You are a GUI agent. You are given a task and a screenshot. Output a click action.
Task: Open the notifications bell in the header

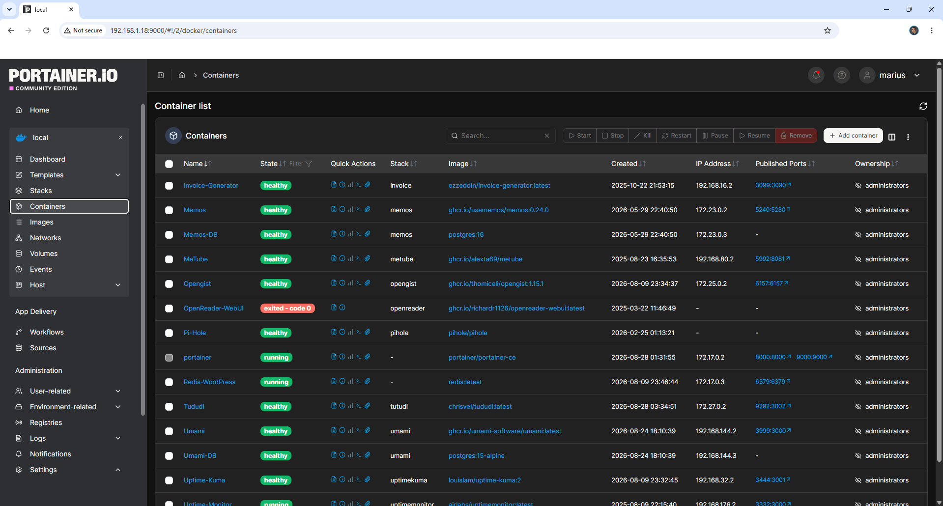[x=816, y=75]
